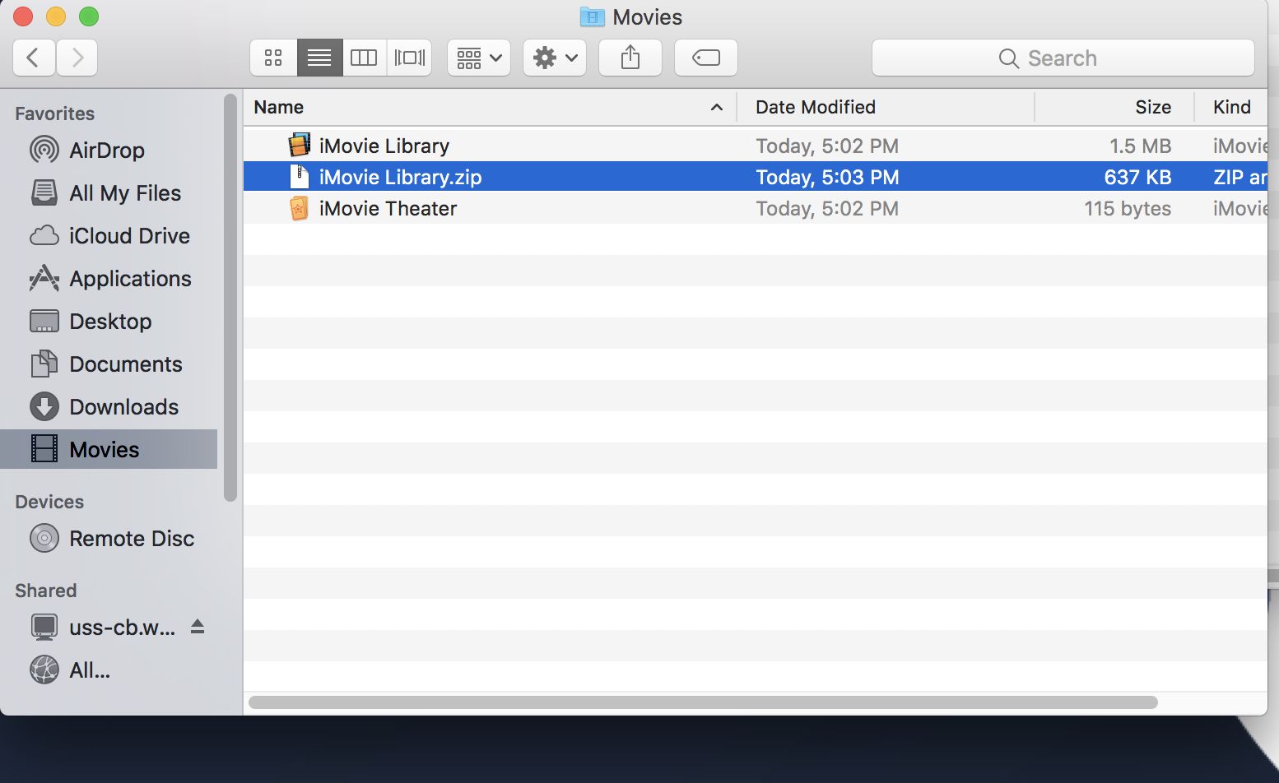Open the item arrangement dropdown

(x=479, y=58)
